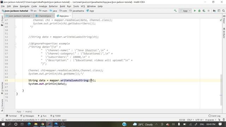Start debugging with the bug icon
226x127 pixels.
tap(199, 11)
